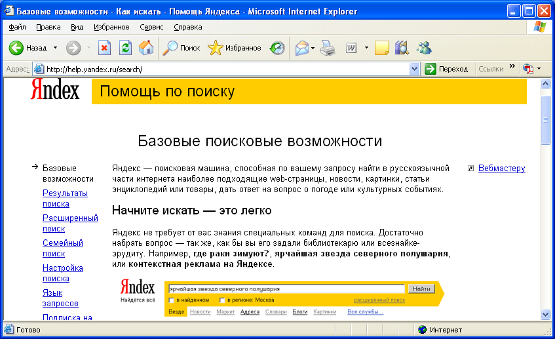
Task: Click the Windows flag logo throbber
Action: pos(539,27)
